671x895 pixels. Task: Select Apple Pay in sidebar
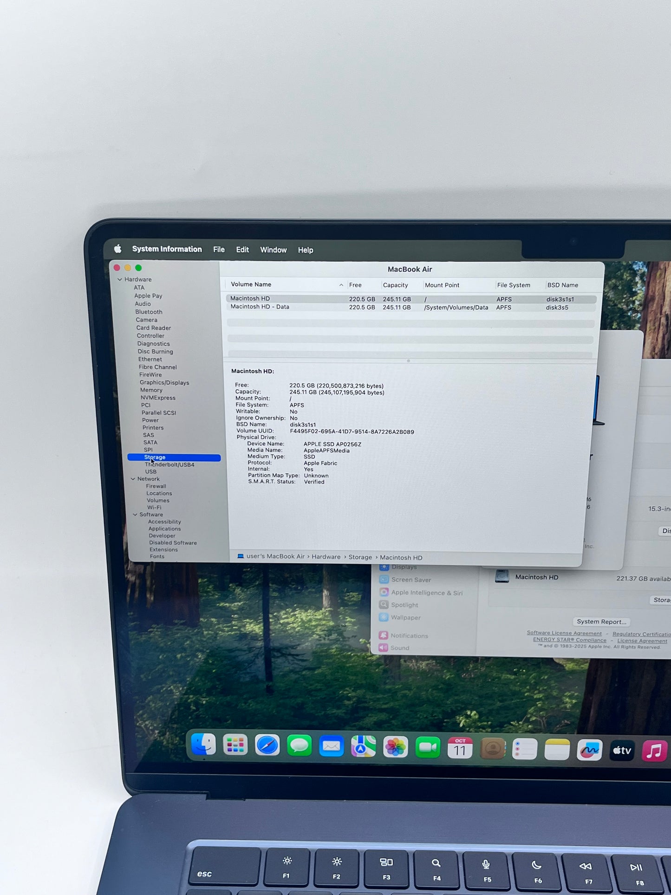pyautogui.click(x=148, y=296)
